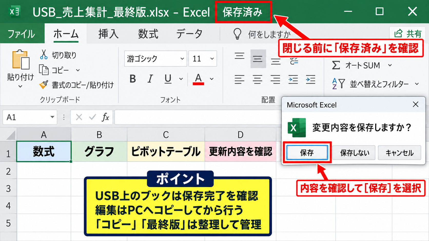Select column B header
The height and width of the screenshot is (241, 429).
99,134
